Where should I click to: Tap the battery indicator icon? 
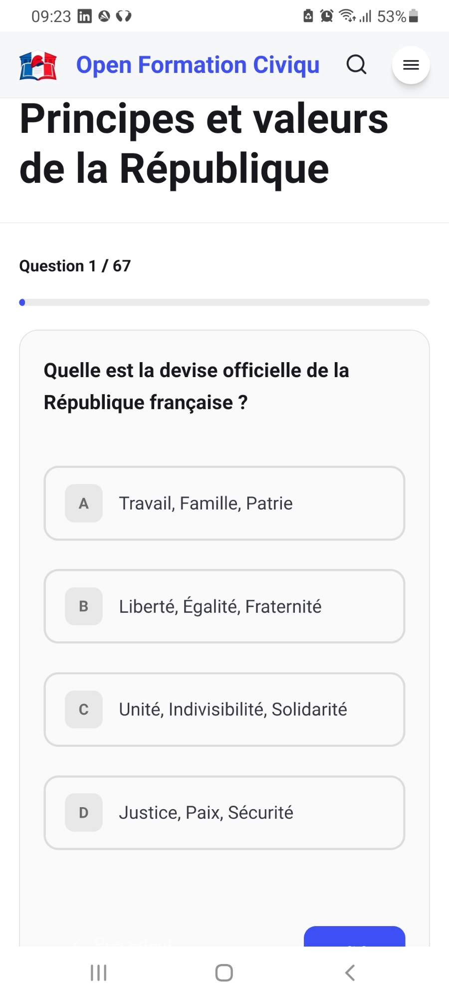coord(413,16)
